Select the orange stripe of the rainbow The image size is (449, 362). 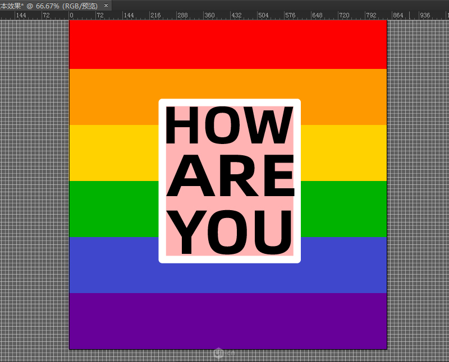pos(112,96)
